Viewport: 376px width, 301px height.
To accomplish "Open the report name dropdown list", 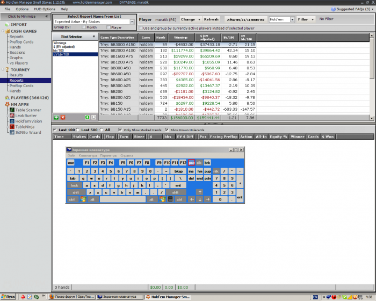I will (x=132, y=22).
